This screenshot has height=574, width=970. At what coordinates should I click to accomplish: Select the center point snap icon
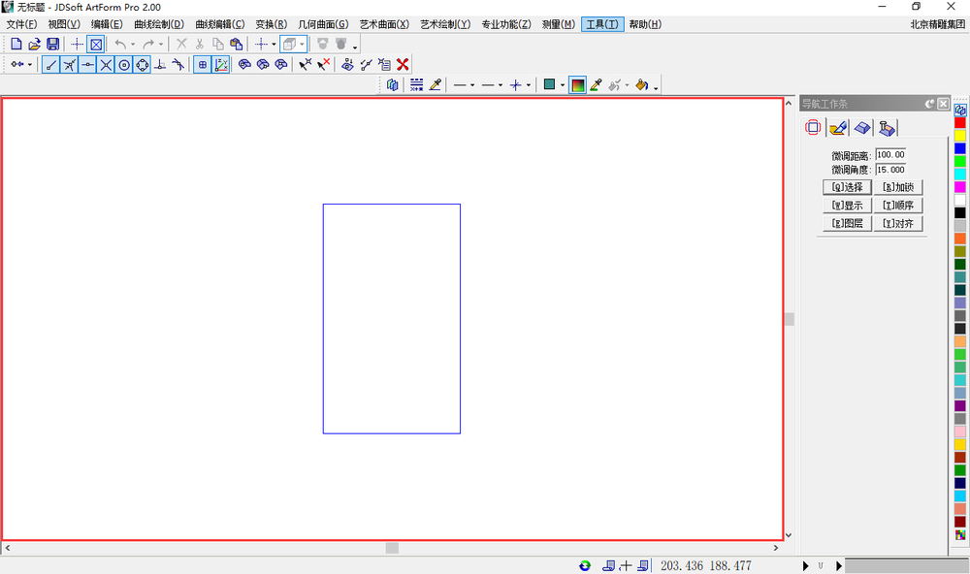124,64
